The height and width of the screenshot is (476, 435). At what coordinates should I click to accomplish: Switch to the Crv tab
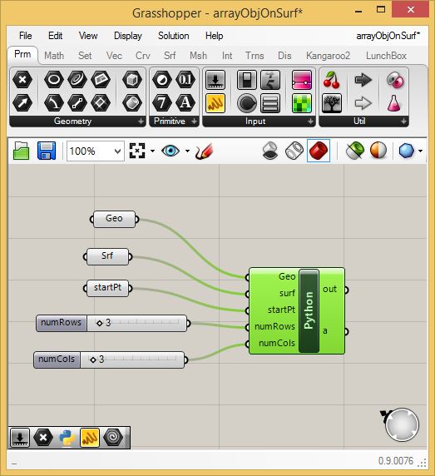142,56
